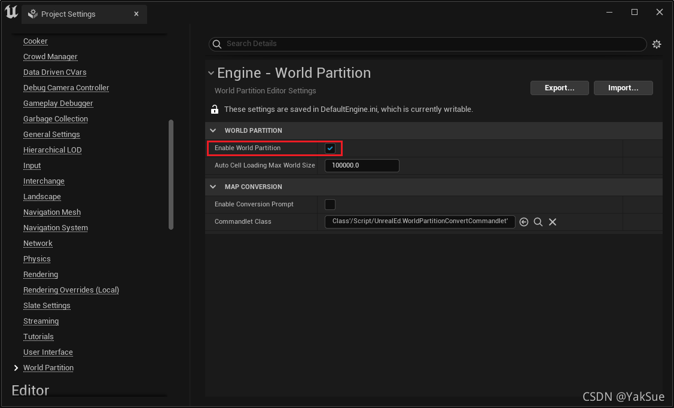
Task: Focus the Search Details input field
Action: [427, 44]
